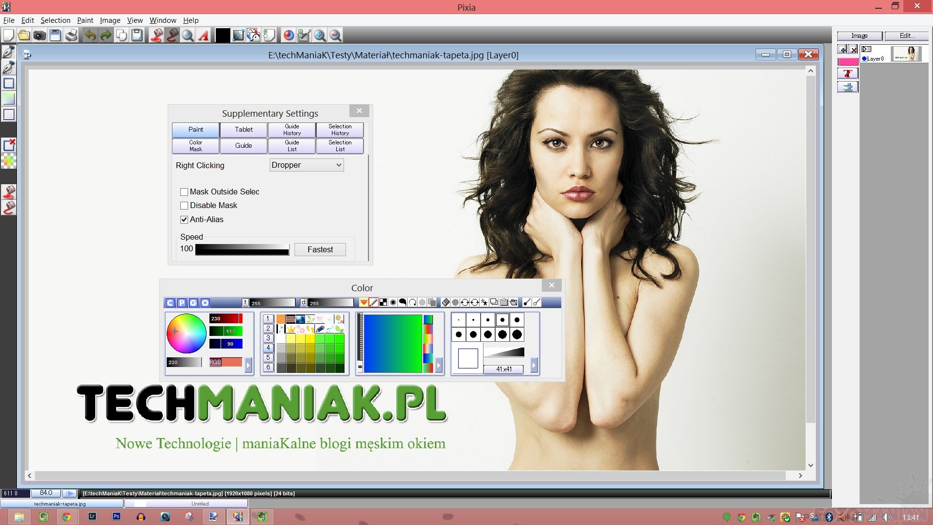Click the Undo arrow in the toolbar

pyautogui.click(x=90, y=35)
